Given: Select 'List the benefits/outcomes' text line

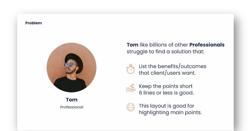Looking at the screenshot, I should [x=173, y=66].
